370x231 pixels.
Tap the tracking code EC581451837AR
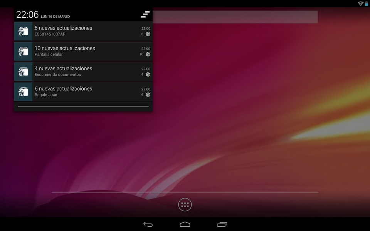click(50, 34)
